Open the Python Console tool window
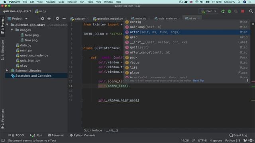Image resolution: width=255 pixels, height=143 pixels. coord(82,135)
